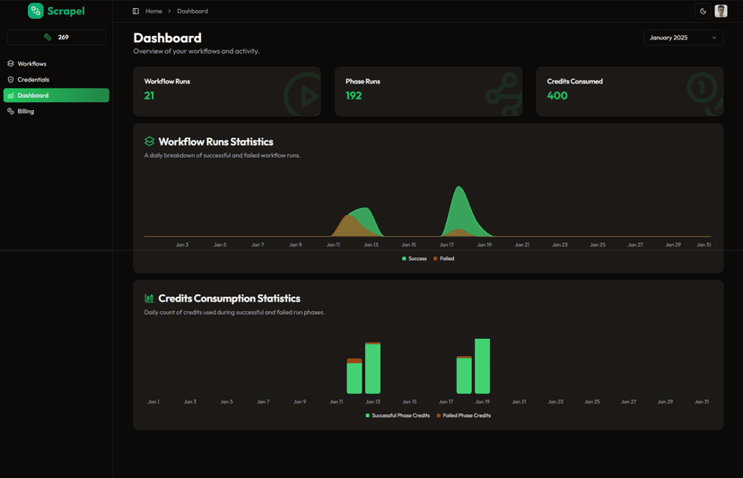
Task: Click the Phase Runs value 192
Action: click(x=354, y=96)
